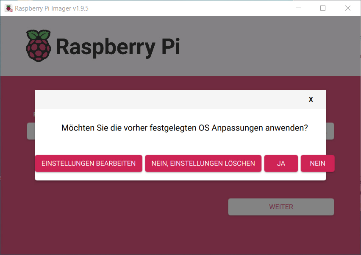Maximize the Raspberry Pi Imager window

point(323,8)
